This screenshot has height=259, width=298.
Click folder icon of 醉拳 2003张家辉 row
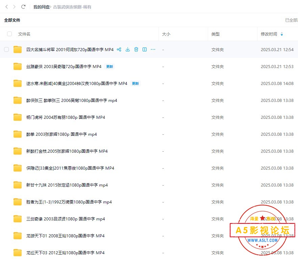pos(18,134)
